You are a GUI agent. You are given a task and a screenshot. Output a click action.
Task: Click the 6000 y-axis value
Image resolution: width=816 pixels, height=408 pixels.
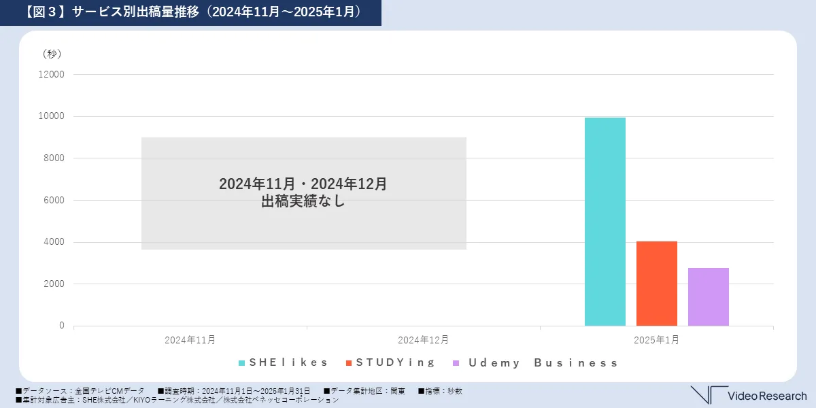54,200
